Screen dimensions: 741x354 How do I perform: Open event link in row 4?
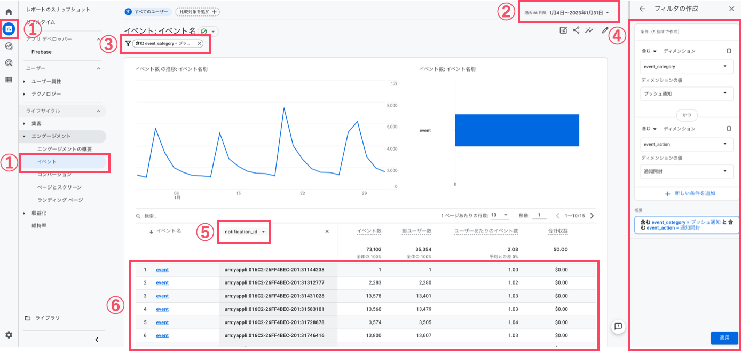(x=162, y=309)
